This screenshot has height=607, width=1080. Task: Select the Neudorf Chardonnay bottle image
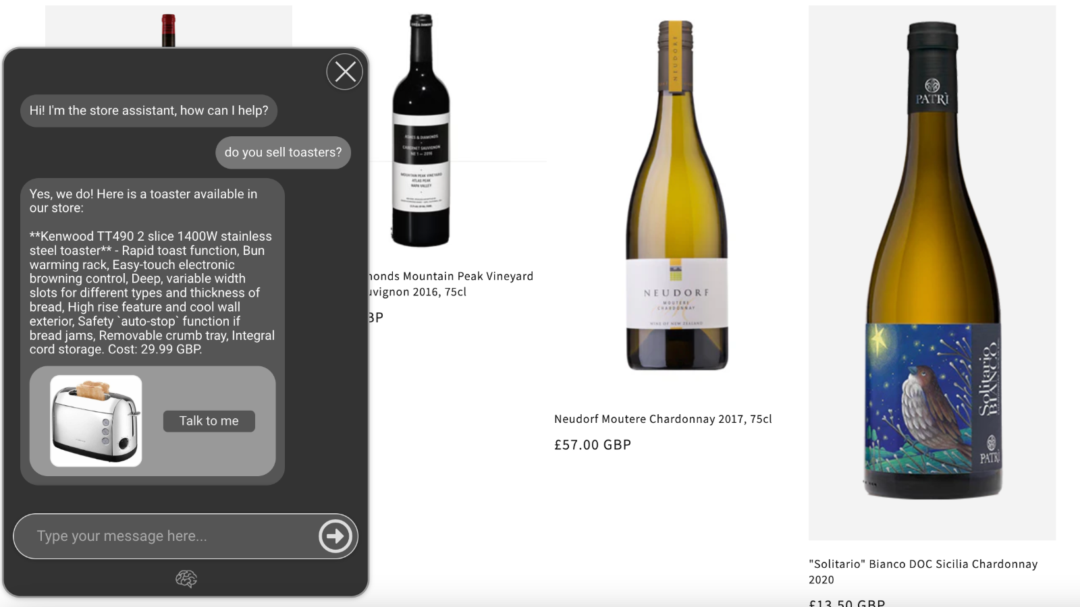coord(676,196)
